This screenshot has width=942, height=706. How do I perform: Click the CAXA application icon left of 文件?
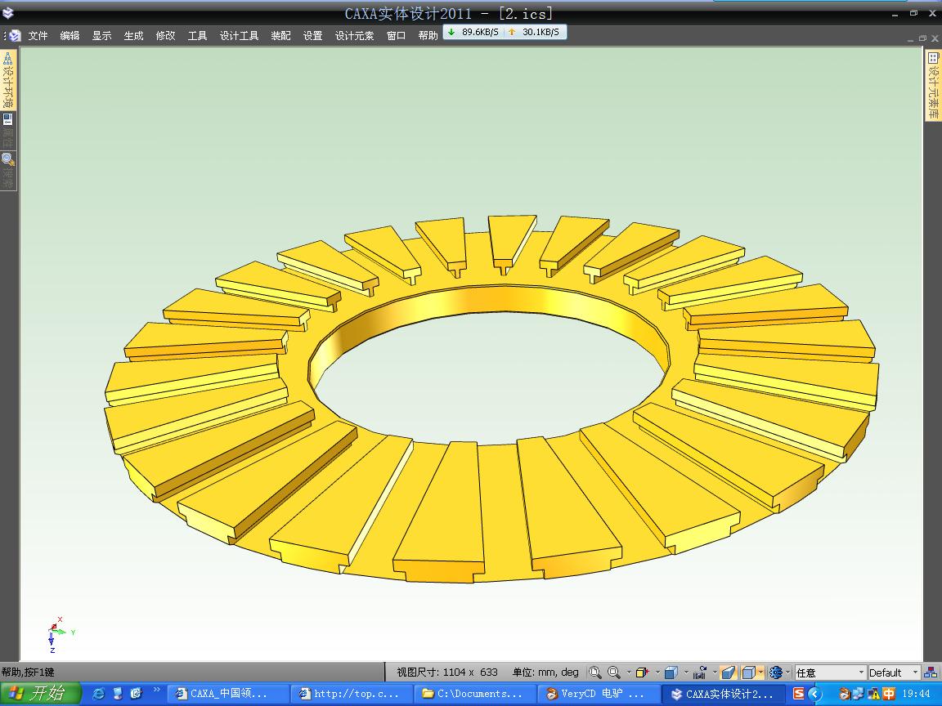(15, 35)
